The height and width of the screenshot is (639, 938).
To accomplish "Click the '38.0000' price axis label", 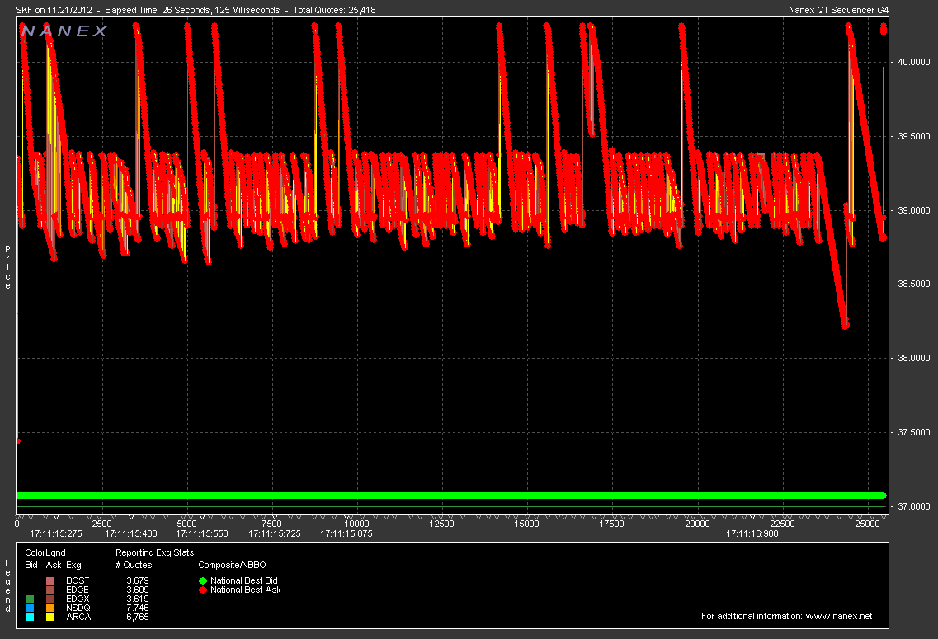I will coord(914,358).
